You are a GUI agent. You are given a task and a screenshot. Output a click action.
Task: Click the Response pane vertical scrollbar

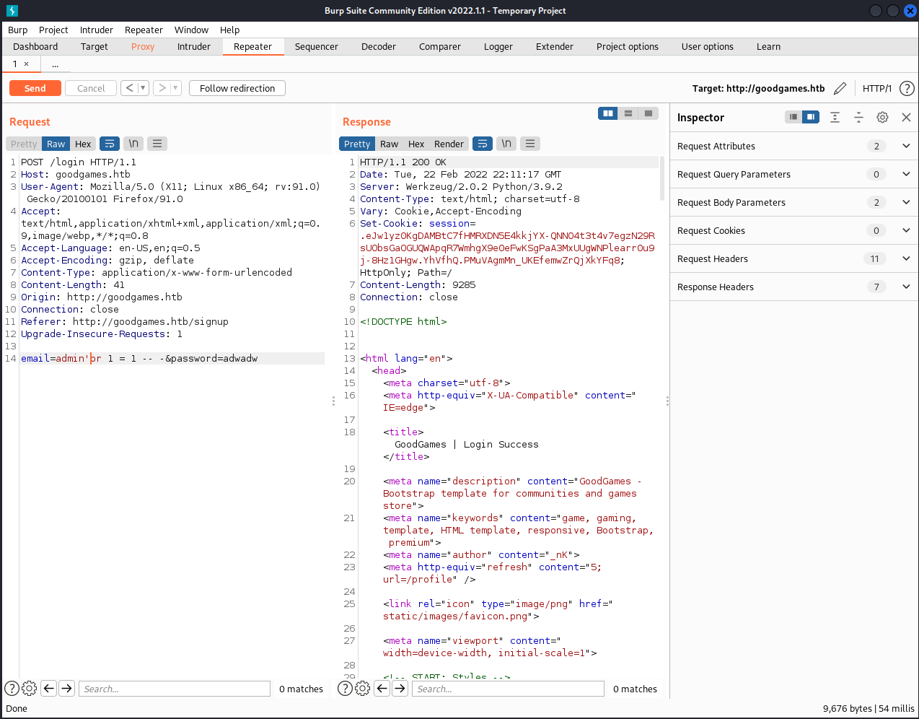pyautogui.click(x=662, y=178)
